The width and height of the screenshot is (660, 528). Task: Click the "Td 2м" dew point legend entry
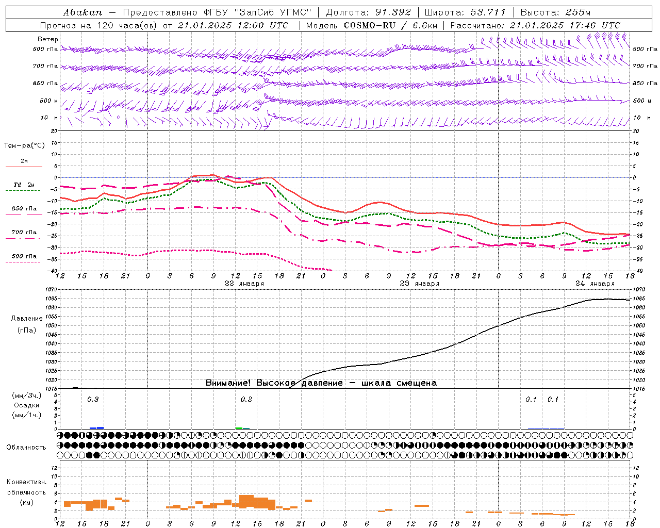tap(24, 185)
